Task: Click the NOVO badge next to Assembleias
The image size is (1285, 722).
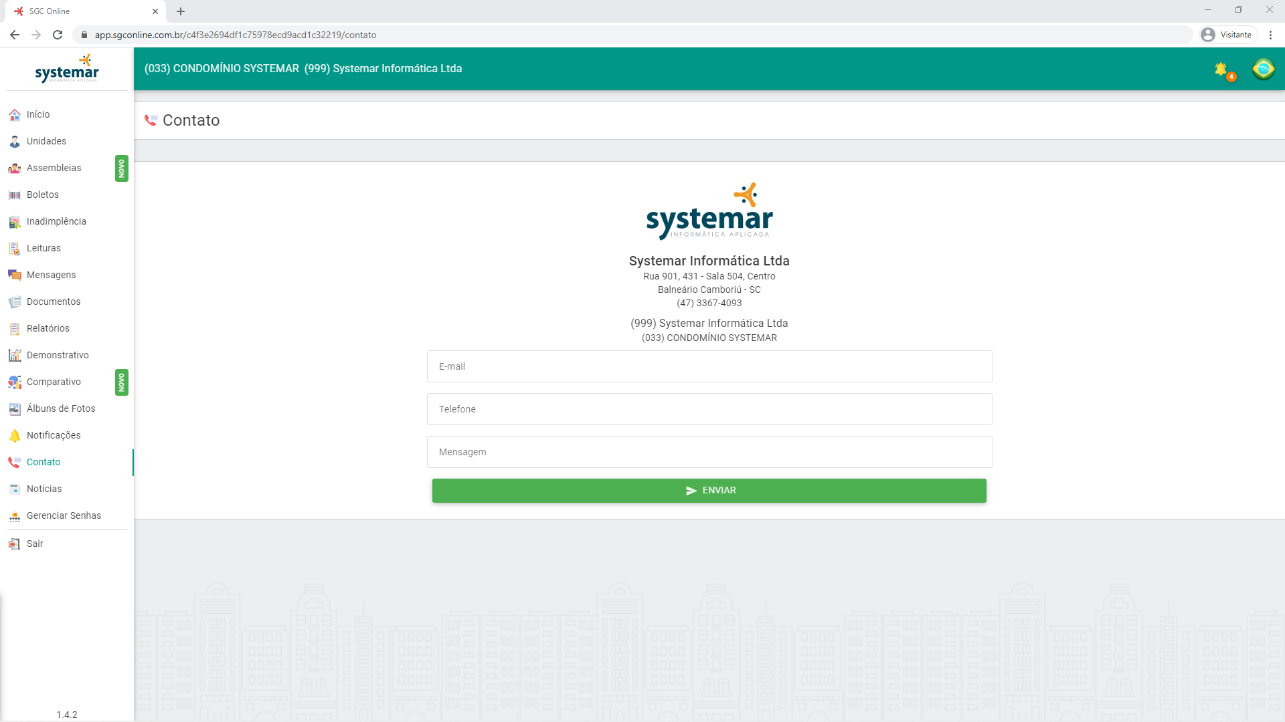Action: pos(121,169)
